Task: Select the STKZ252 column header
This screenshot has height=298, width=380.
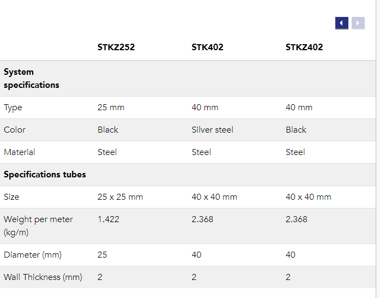Action: point(116,47)
